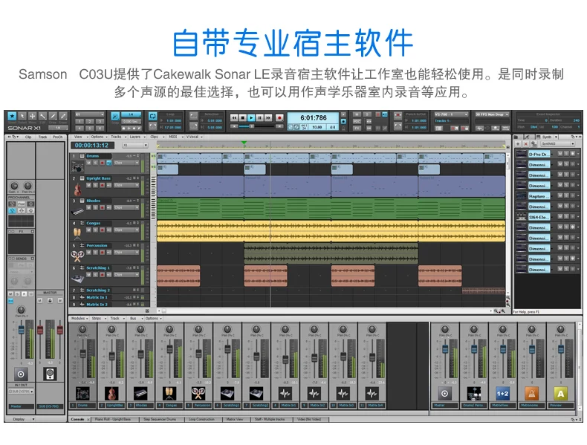Open the VS-700 device dropdown
This screenshot has height=445, width=587.
pyautogui.click(x=452, y=114)
